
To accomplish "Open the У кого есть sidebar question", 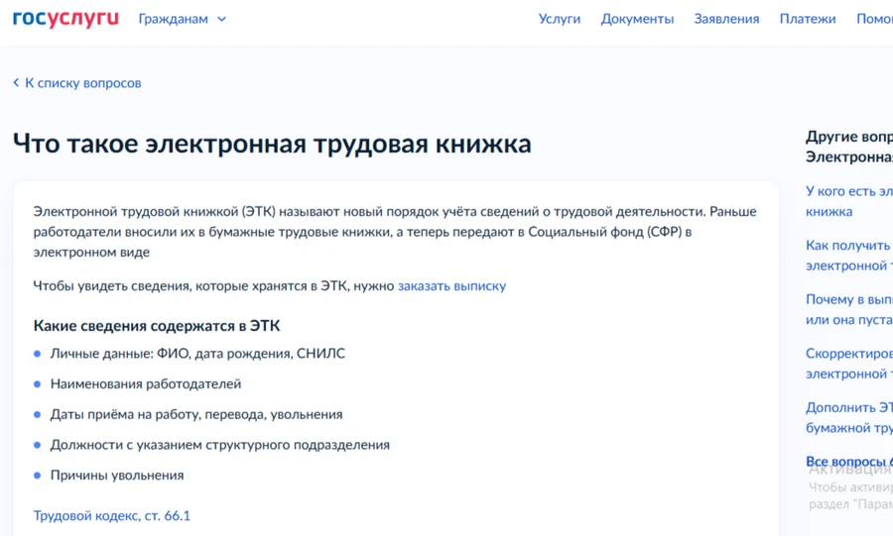I will click(x=848, y=201).
